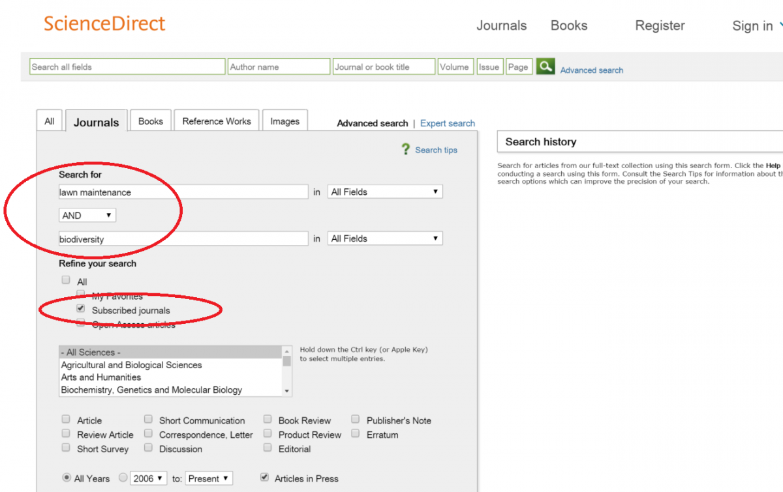Click the green question mark help icon
783x492 pixels.
click(406, 149)
